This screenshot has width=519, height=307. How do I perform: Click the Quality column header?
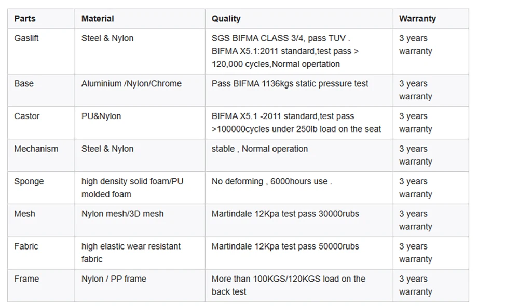point(226,19)
